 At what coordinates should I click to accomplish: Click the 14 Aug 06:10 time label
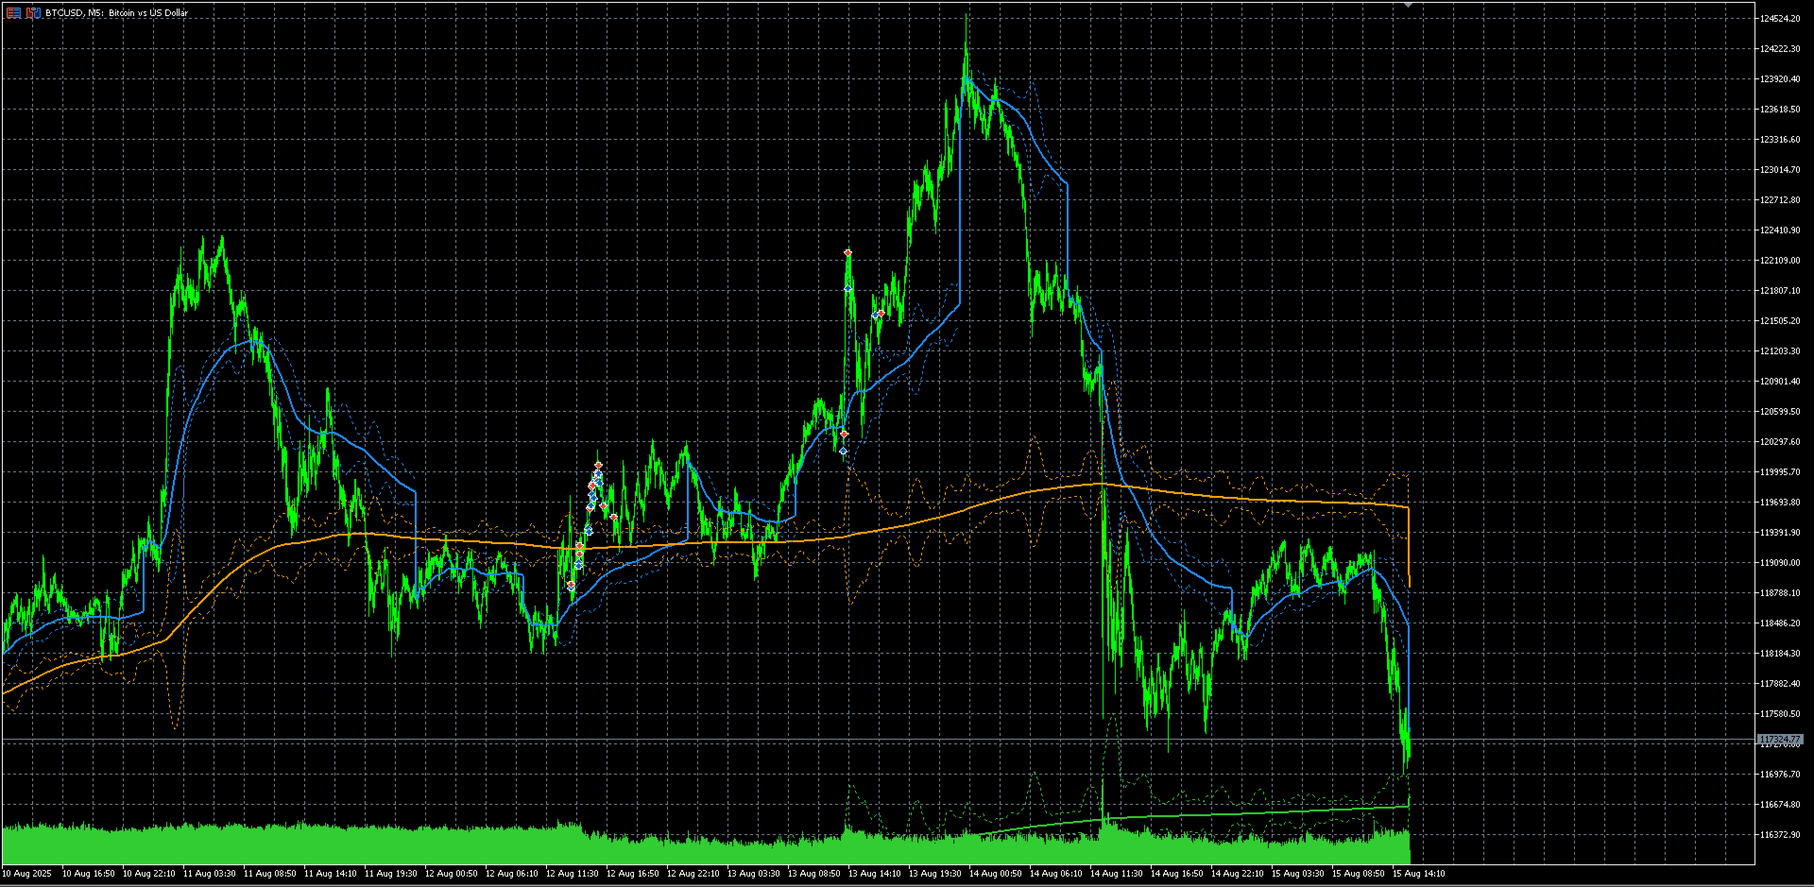1056,874
